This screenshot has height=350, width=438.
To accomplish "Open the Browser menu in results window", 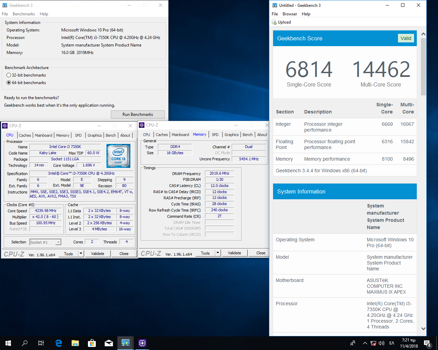I will 290,14.
